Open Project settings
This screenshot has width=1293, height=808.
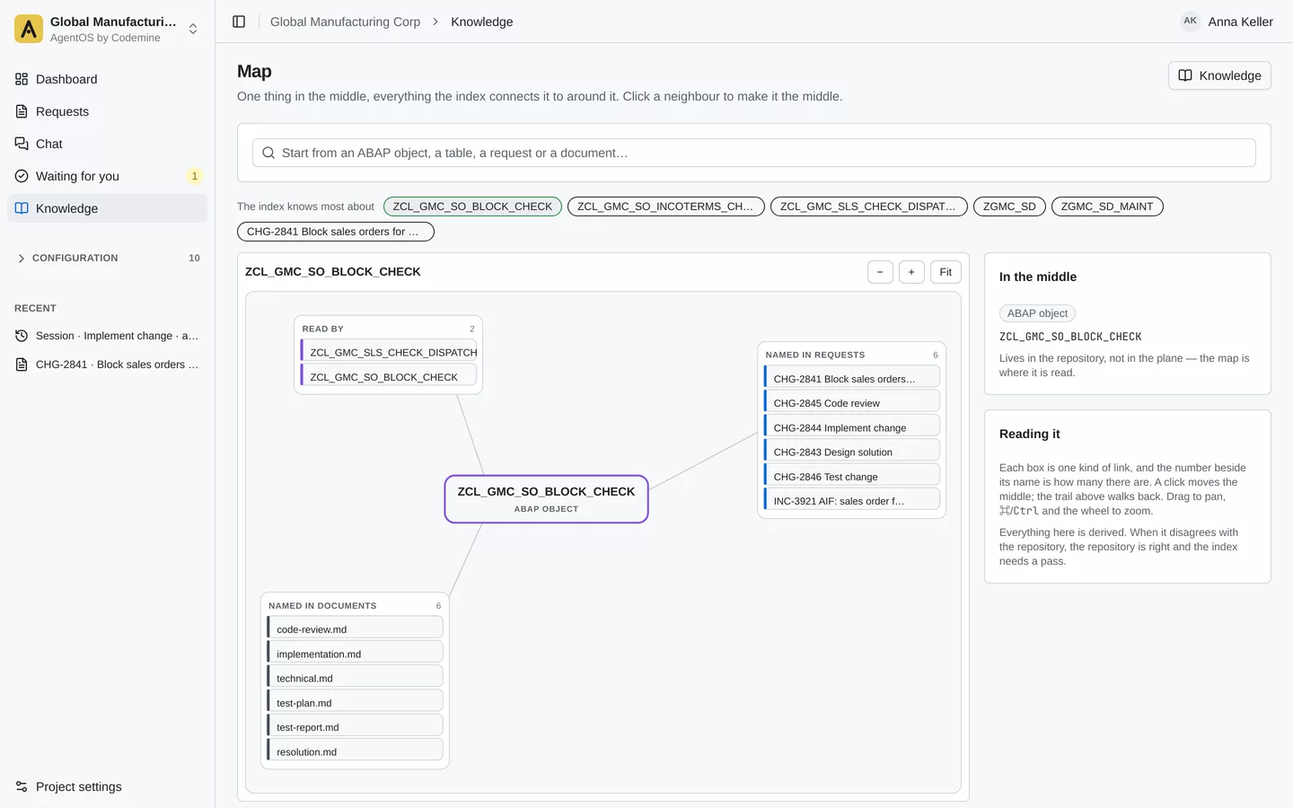(x=107, y=786)
